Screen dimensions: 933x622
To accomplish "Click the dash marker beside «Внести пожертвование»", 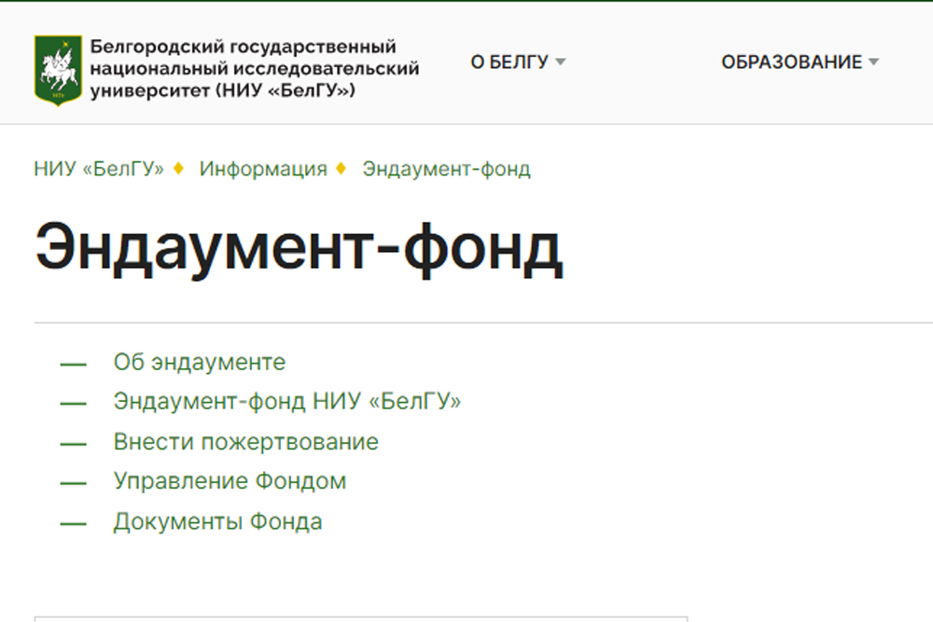I will click(71, 441).
